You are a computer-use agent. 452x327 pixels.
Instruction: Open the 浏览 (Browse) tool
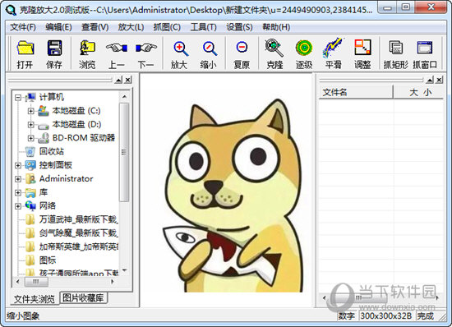[87, 54]
